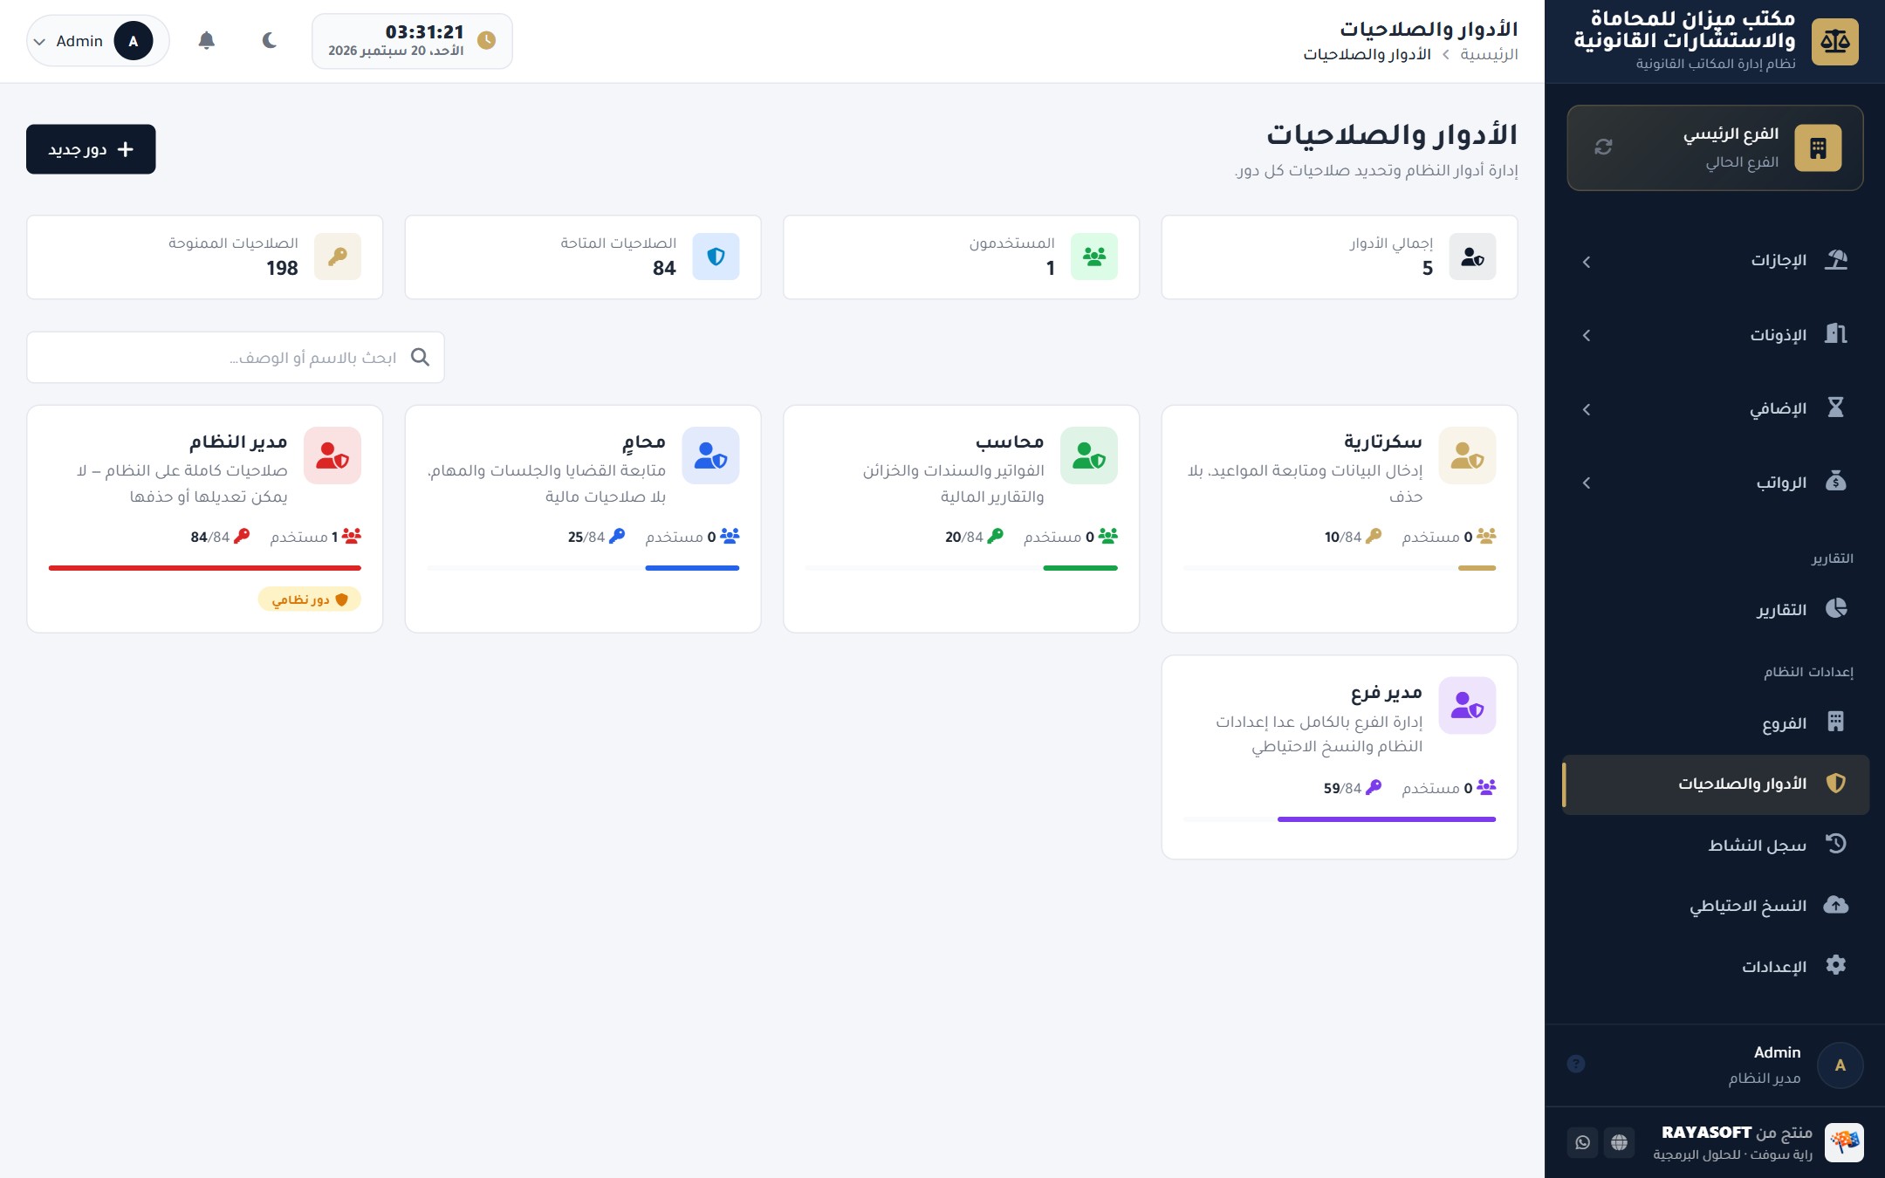Viewport: 1885px width, 1178px height.
Task: Expand the الإذونات sidebar chevron
Action: tap(1587, 335)
